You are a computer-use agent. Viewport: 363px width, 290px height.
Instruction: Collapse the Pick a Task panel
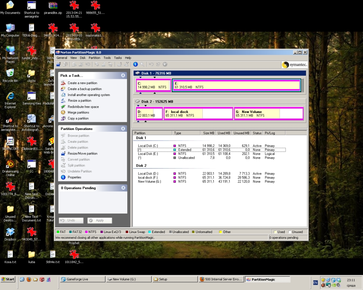coord(123,75)
